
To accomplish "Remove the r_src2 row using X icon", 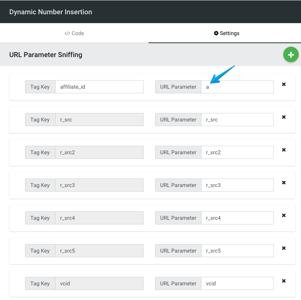I will [284, 150].
